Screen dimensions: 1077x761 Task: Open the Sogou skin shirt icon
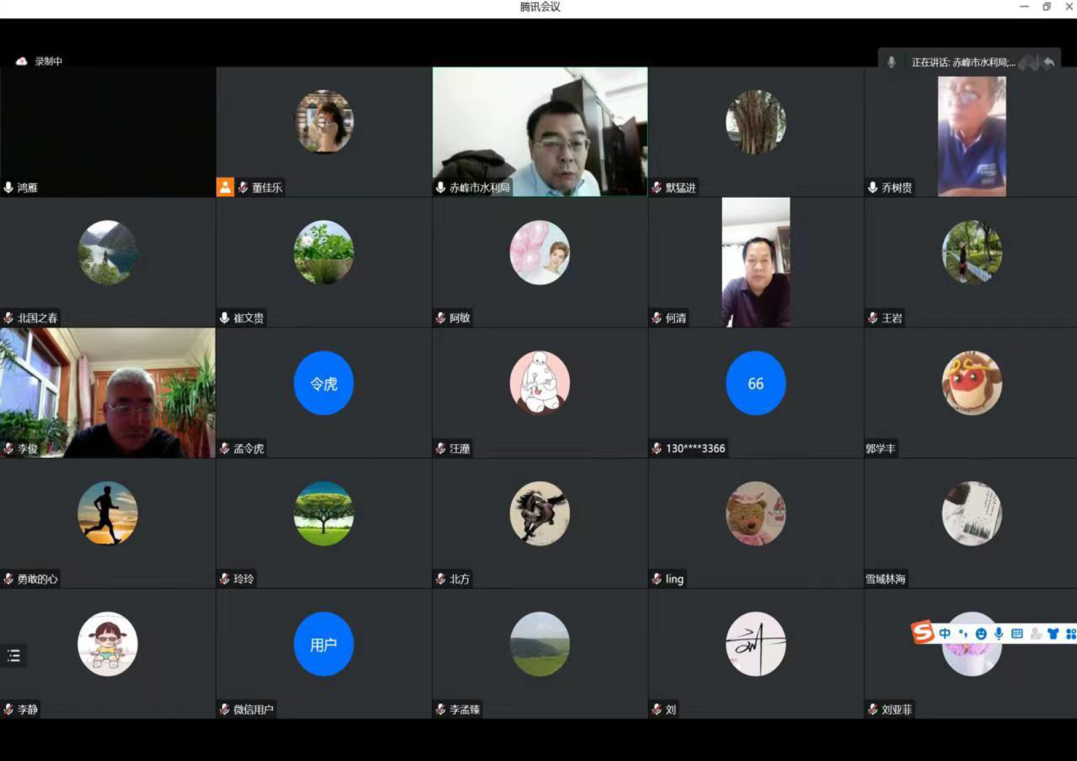pyautogui.click(x=1053, y=634)
